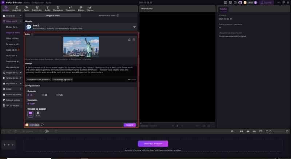The image size is (291, 159).
Task: Open the layout panel icon in title bar
Action: pos(226,3)
